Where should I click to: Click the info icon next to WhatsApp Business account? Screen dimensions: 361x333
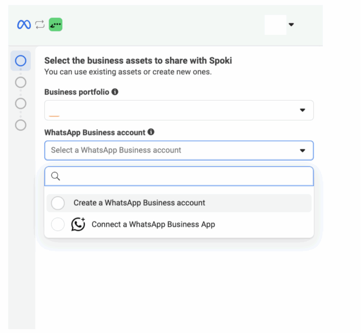click(151, 132)
